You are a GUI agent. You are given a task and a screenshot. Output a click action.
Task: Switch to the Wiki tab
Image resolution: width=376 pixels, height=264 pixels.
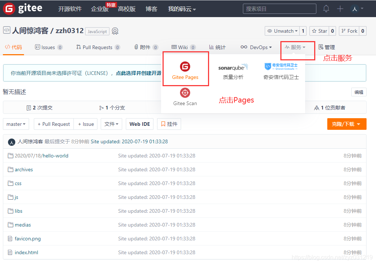183,47
